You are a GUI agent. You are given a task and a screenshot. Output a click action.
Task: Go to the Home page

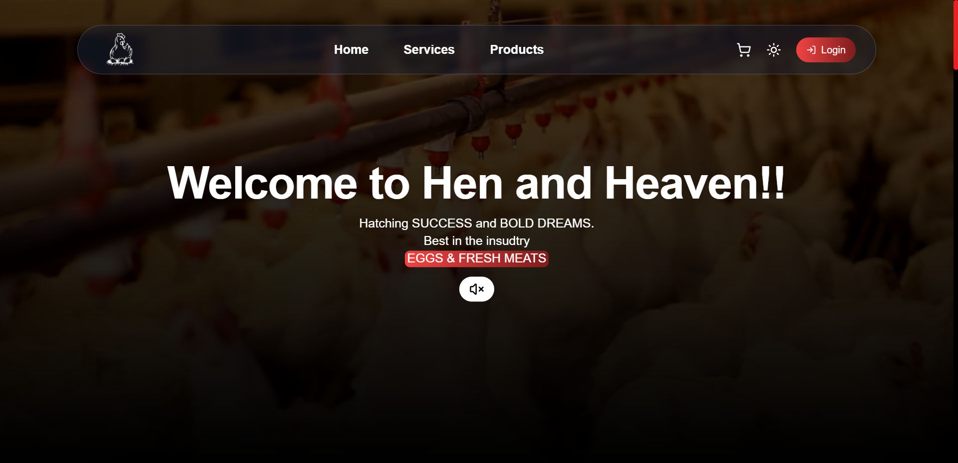click(x=351, y=49)
